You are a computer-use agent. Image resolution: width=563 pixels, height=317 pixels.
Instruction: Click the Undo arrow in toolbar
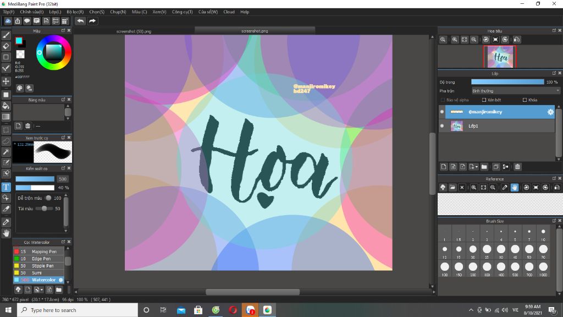pyautogui.click(x=80, y=21)
